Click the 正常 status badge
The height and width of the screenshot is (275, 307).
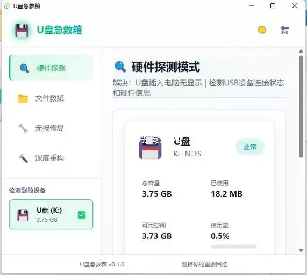pyautogui.click(x=250, y=147)
